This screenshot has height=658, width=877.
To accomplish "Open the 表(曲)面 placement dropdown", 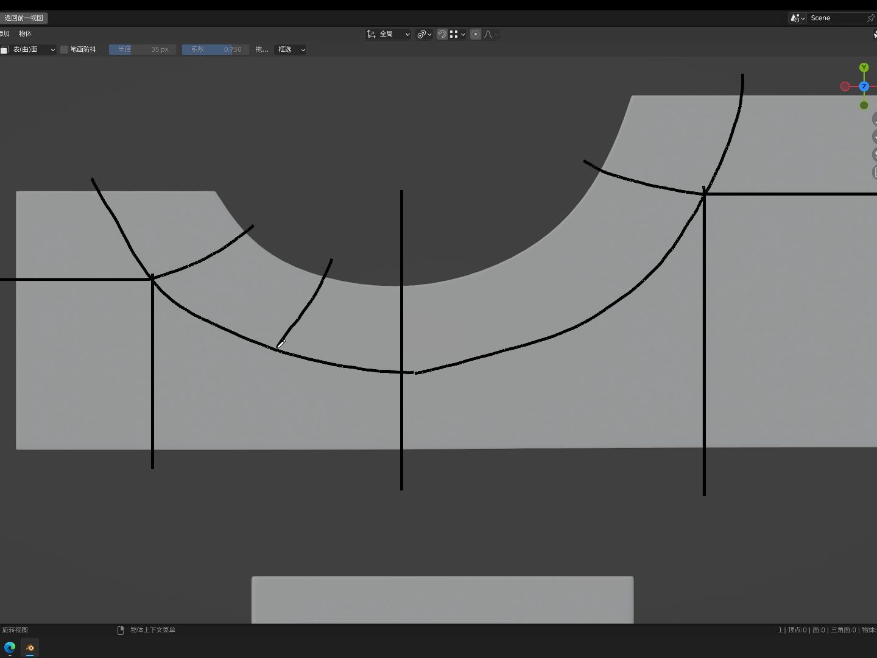I will [29, 50].
